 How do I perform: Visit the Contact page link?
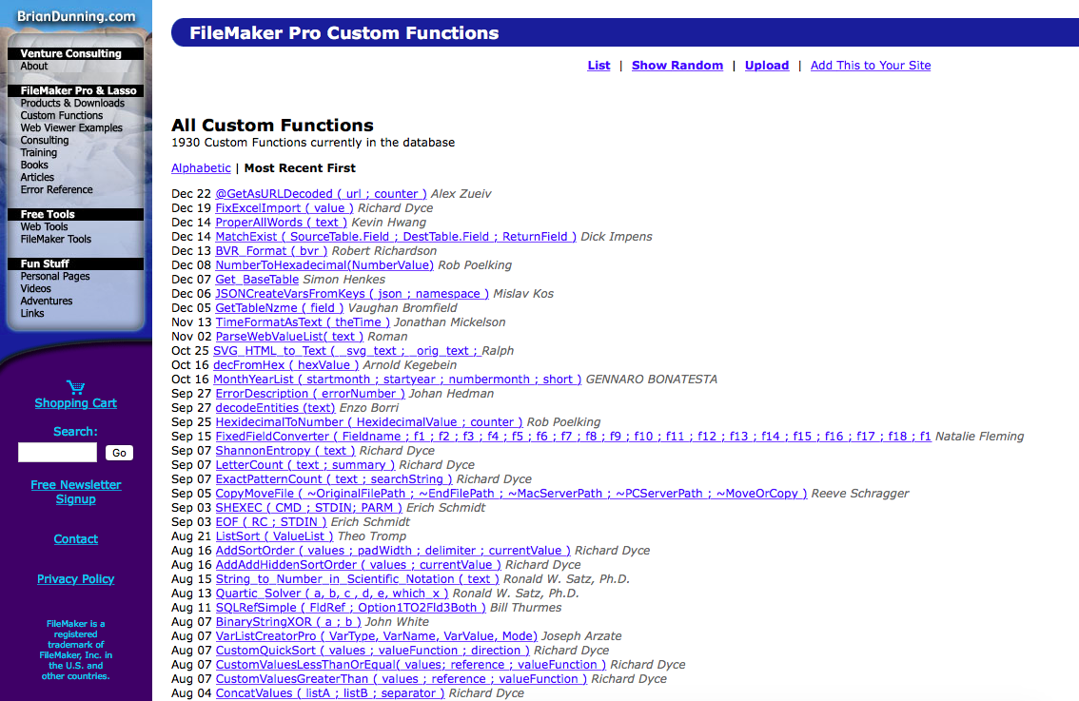click(x=76, y=539)
